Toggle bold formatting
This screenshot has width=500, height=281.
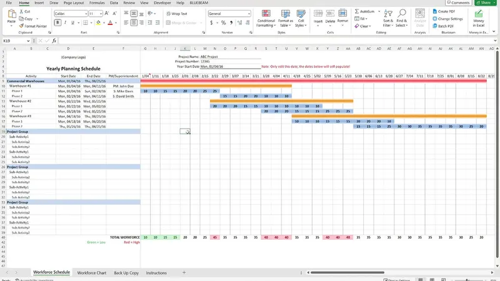coord(57,22)
